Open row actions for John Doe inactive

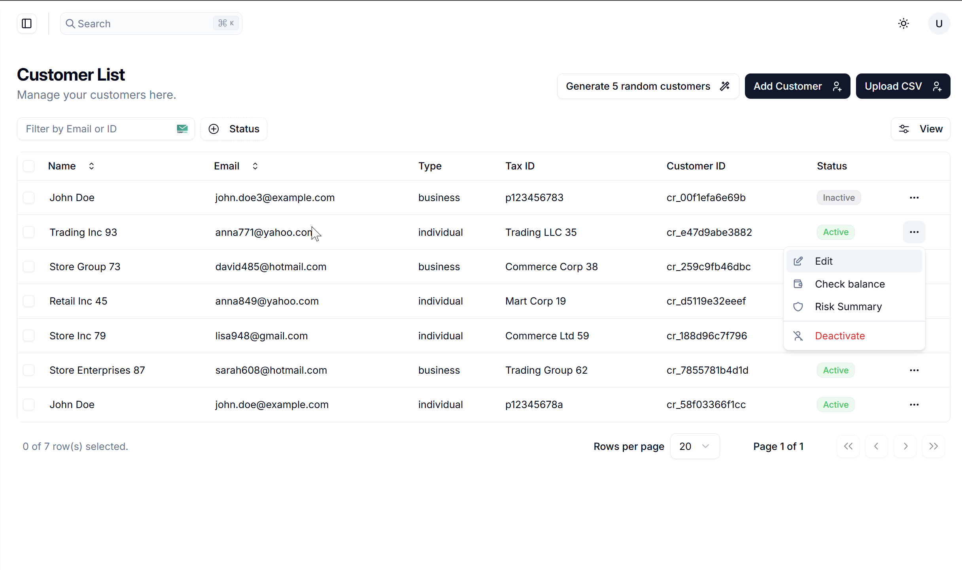pyautogui.click(x=914, y=198)
